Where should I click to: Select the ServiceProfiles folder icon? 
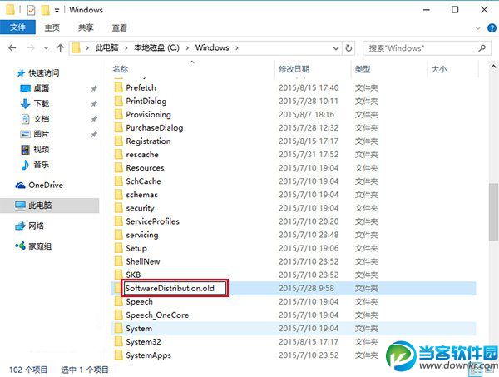coord(118,221)
